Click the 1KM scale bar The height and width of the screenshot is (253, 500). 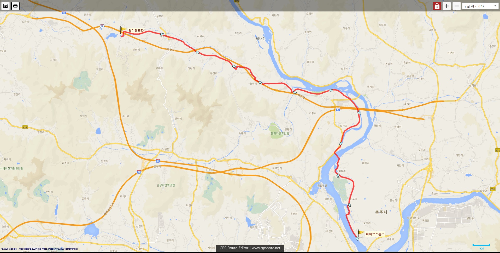pos(481,245)
